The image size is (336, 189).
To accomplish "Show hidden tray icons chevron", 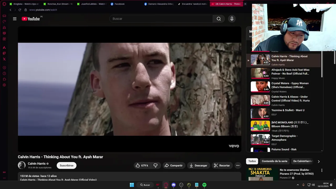I will point(298,185).
